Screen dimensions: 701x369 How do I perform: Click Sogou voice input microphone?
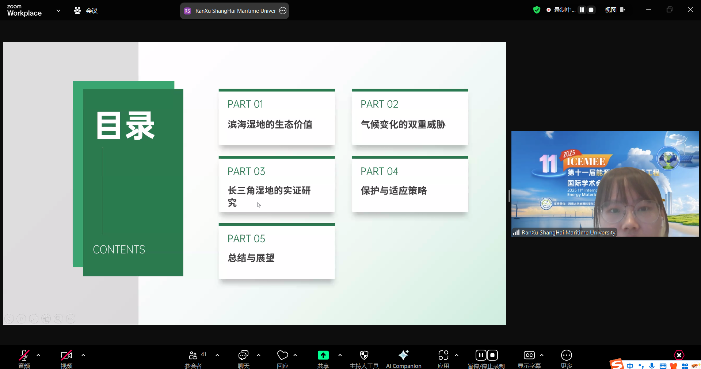pyautogui.click(x=652, y=366)
